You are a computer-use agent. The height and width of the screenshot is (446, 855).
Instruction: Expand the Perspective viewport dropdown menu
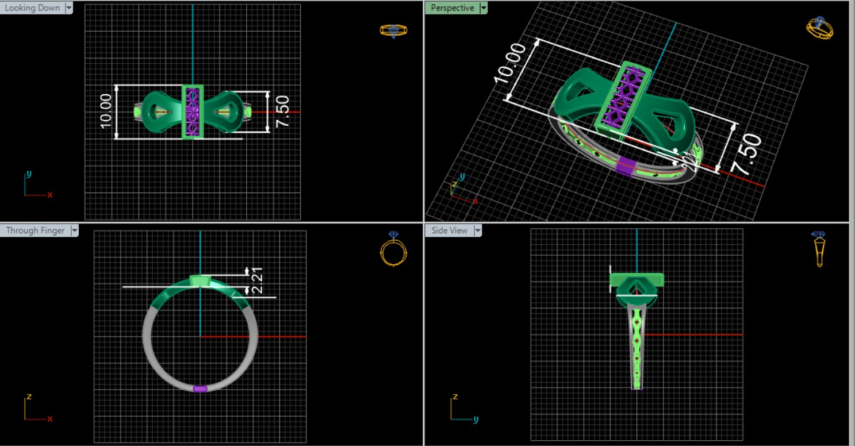(484, 8)
